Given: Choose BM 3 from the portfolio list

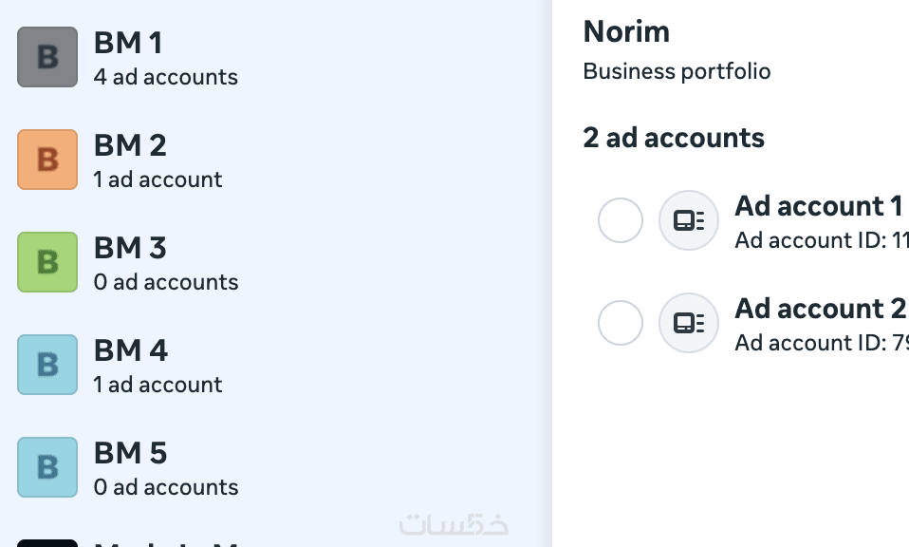Looking at the screenshot, I should (x=130, y=248).
